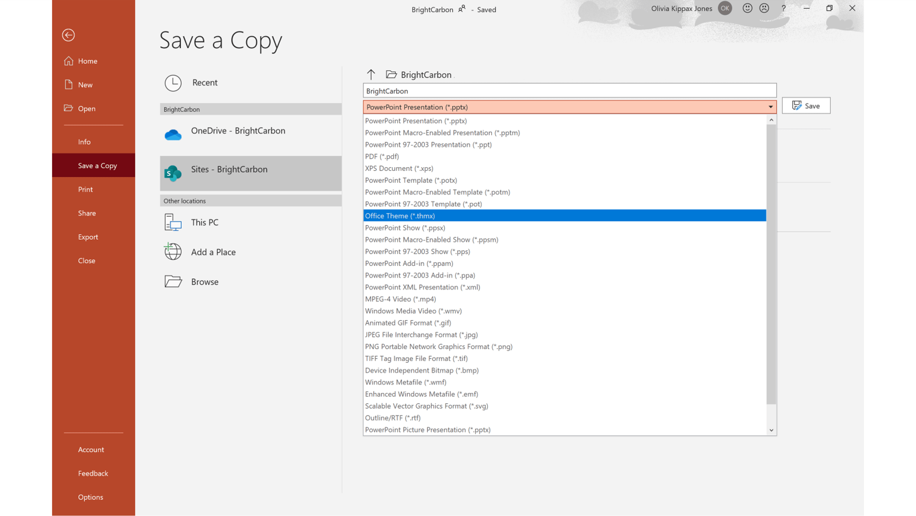Click the Share option icon
916x516 pixels.
point(87,212)
